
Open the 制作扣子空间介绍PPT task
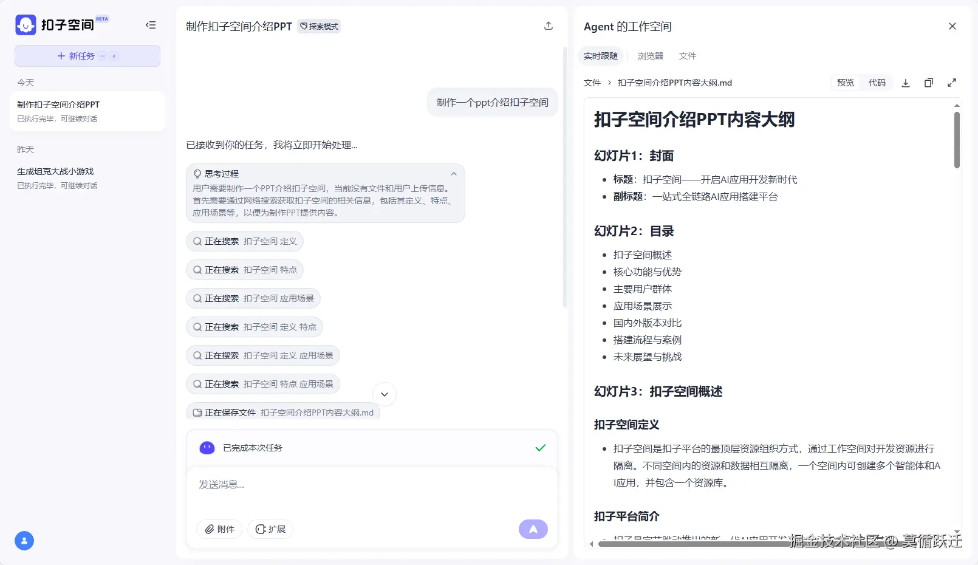coord(87,111)
